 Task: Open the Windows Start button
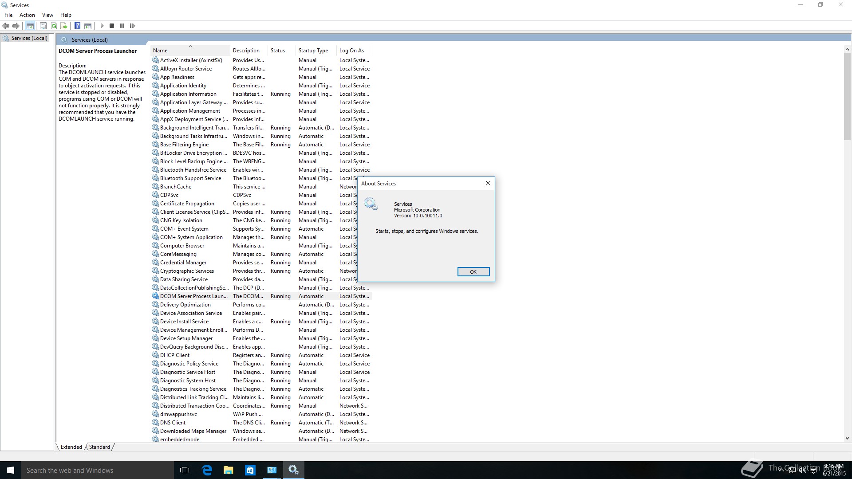click(11, 470)
